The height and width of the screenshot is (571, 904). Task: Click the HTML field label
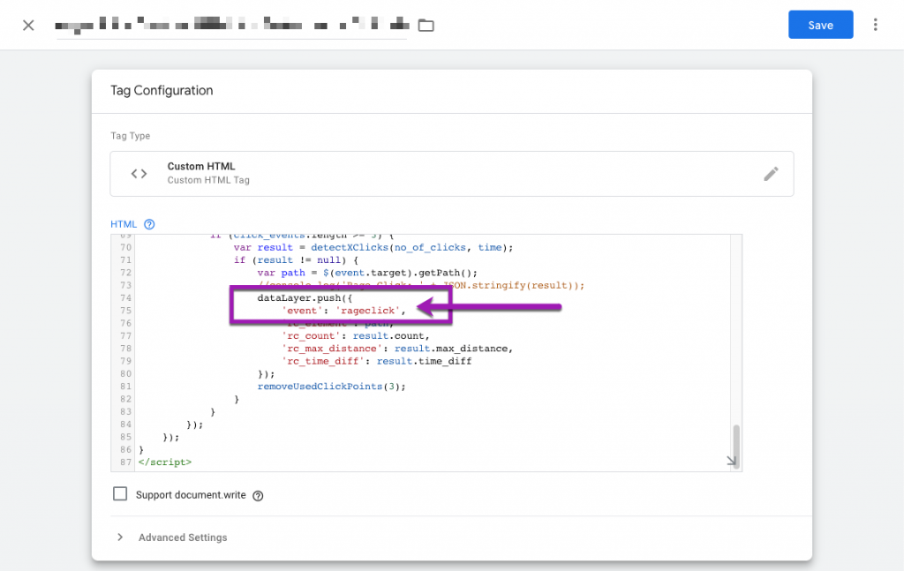pyautogui.click(x=124, y=224)
